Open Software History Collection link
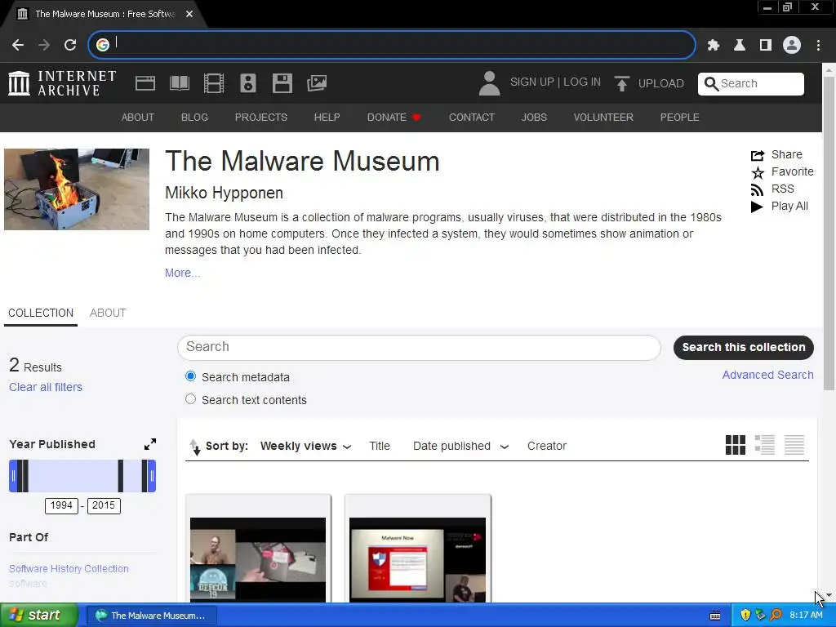 click(x=69, y=569)
